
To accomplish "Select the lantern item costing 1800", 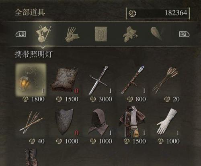I will 31,80.
